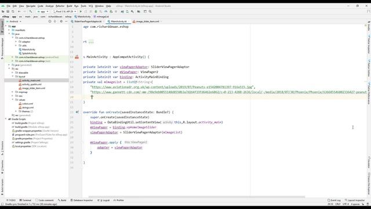The height and width of the screenshot is (209, 371).
Task: Click the editor horizontal scrollbar
Action: click(197, 197)
